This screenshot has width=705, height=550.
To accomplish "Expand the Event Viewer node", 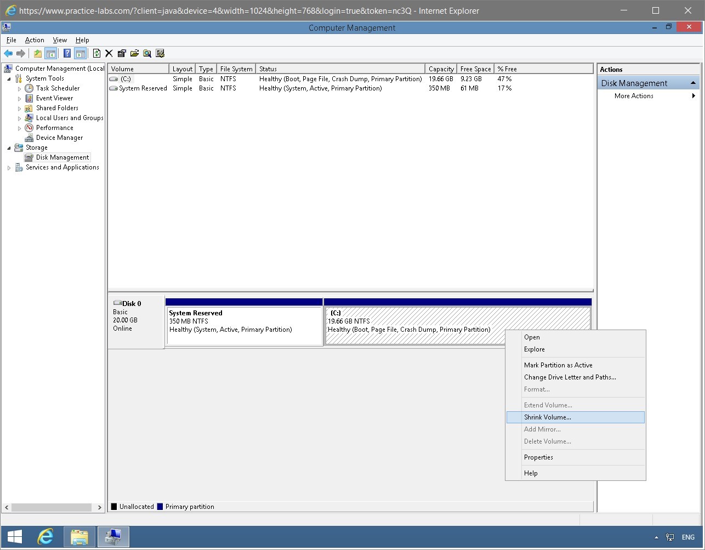I will (19, 98).
